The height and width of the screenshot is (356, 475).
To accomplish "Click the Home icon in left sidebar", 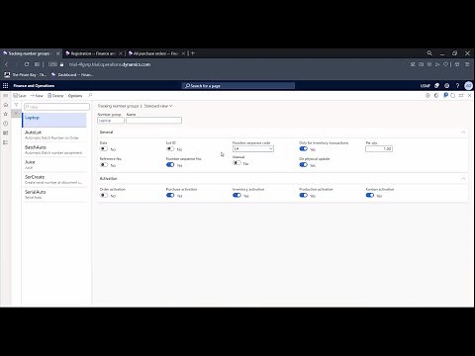I will coord(5,105).
